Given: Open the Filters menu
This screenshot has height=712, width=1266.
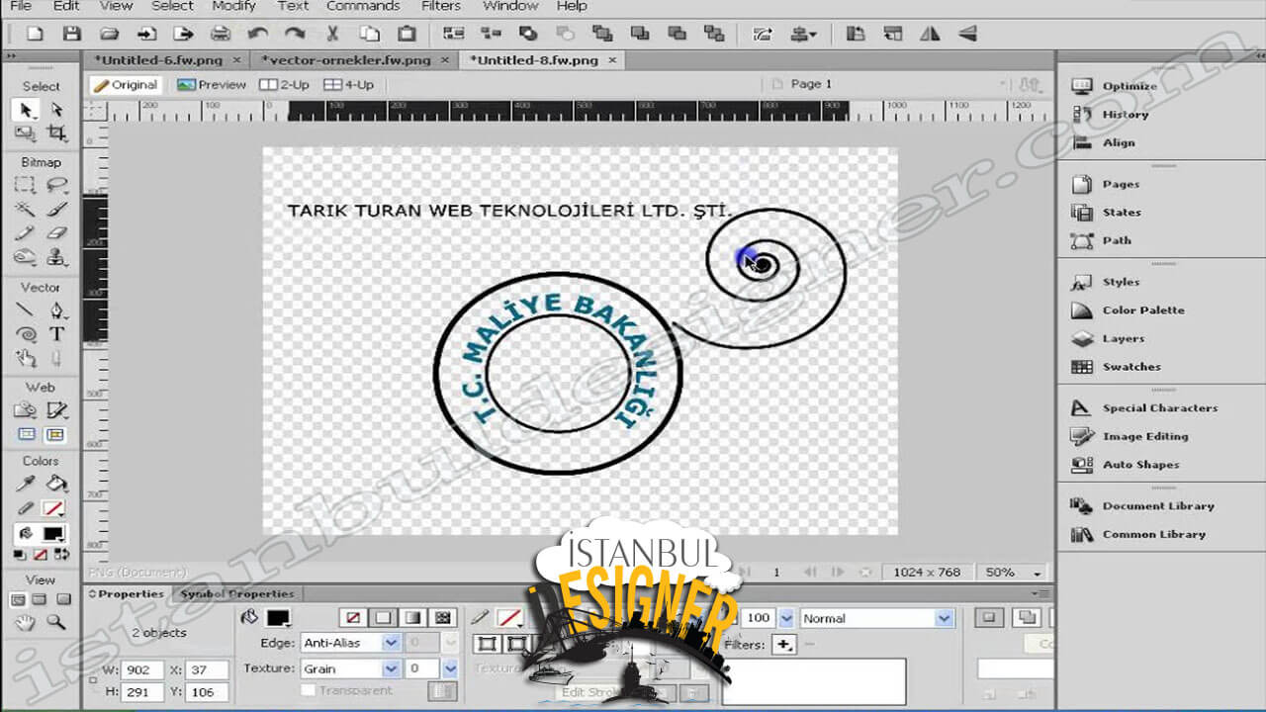Looking at the screenshot, I should point(441,6).
